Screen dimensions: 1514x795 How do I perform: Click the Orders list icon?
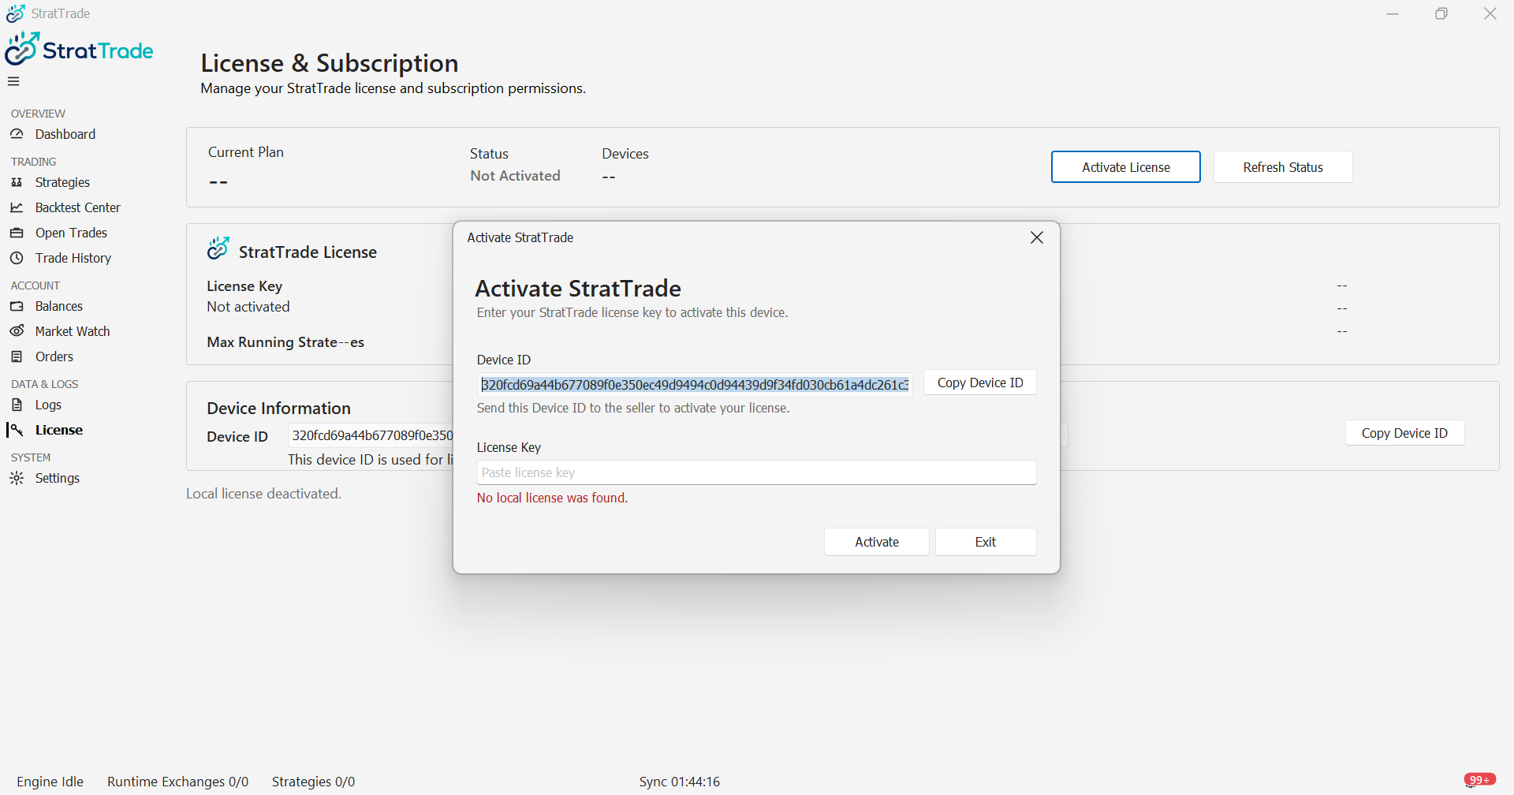coord(17,356)
